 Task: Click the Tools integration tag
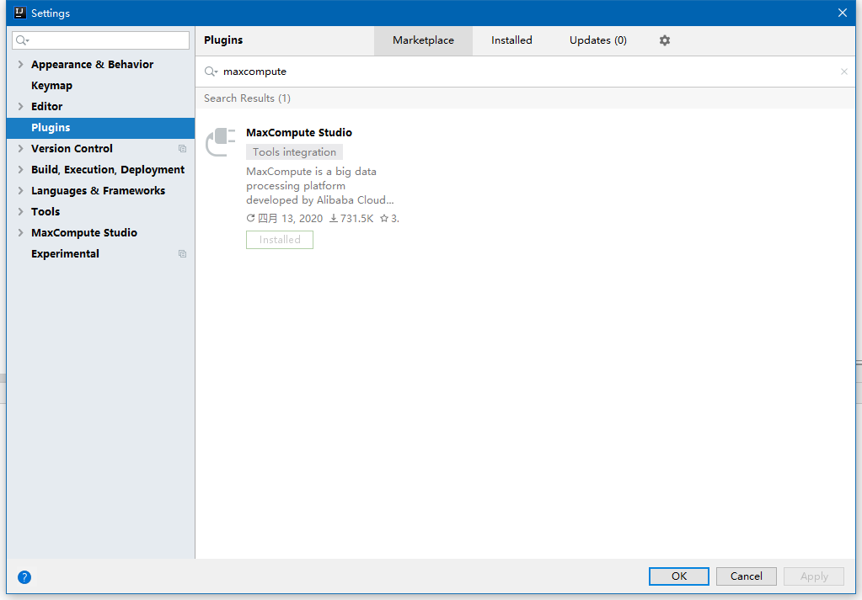pyautogui.click(x=293, y=151)
